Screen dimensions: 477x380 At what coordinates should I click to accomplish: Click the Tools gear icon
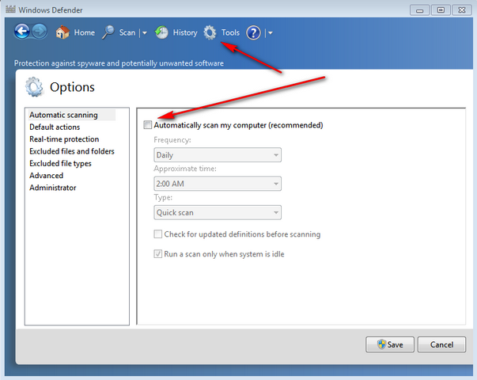210,32
